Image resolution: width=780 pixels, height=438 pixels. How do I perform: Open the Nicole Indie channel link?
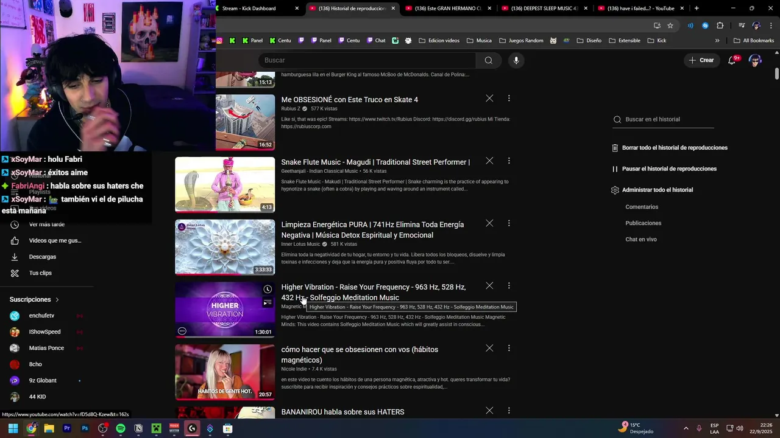click(x=294, y=369)
